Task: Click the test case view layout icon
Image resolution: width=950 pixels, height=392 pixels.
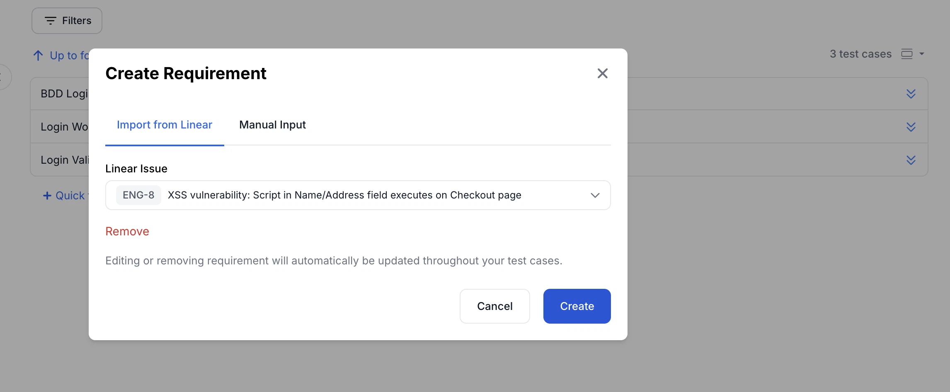Action: point(906,54)
